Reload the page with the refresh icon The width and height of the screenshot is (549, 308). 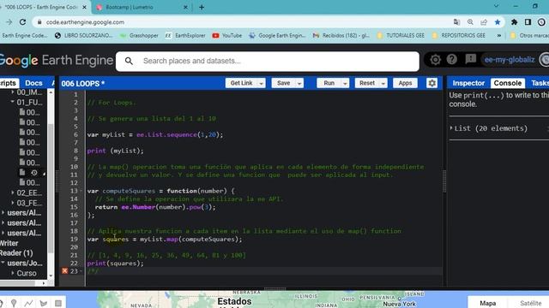pyautogui.click(x=23, y=22)
